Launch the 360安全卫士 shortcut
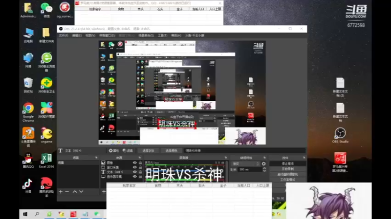This screenshot has width=391, height=219. [x=46, y=85]
